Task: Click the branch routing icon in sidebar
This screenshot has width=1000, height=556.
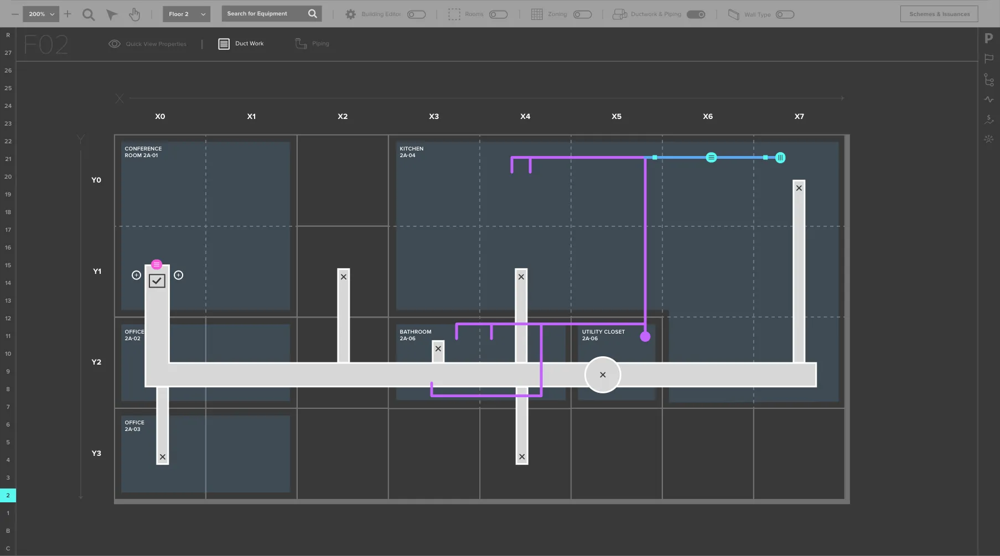Action: coord(989,80)
